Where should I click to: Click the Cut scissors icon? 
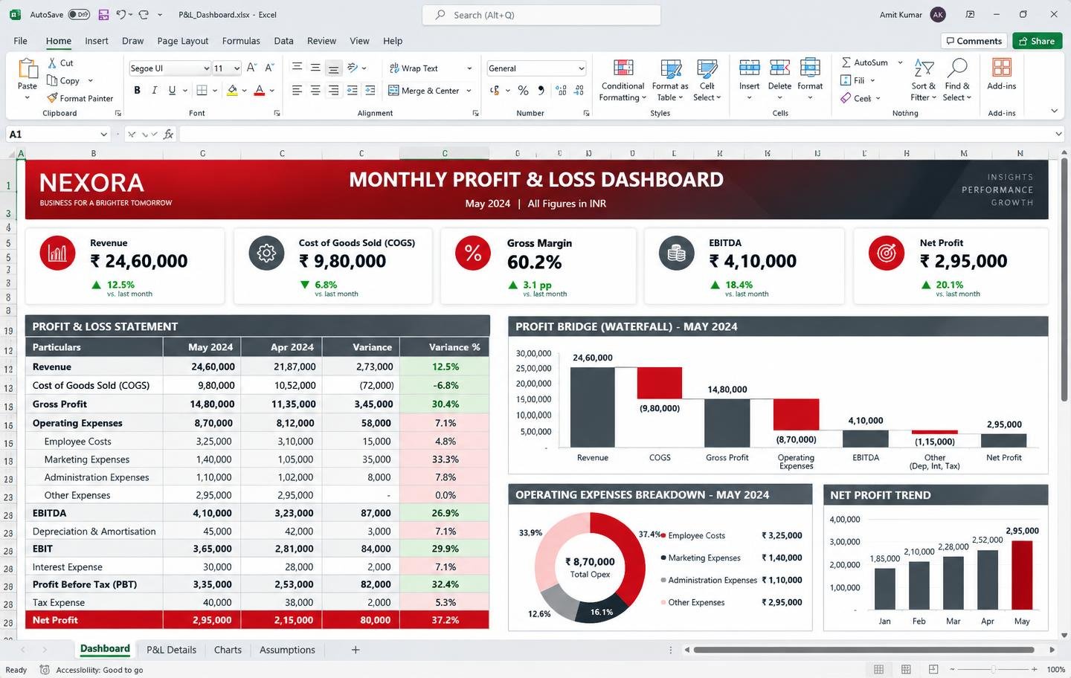coord(52,63)
